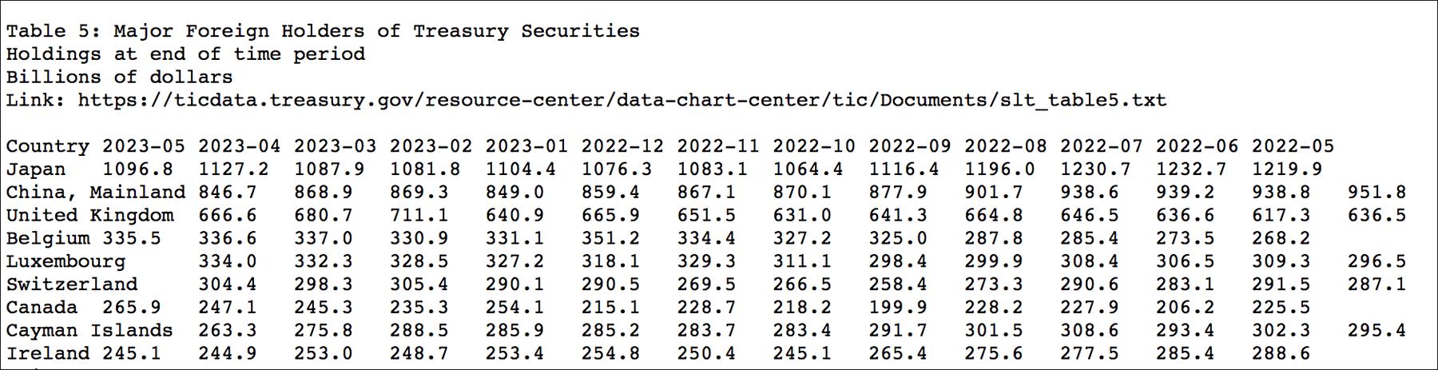Click Japan's 1096.8 value
This screenshot has width=1438, height=370.
137,170
